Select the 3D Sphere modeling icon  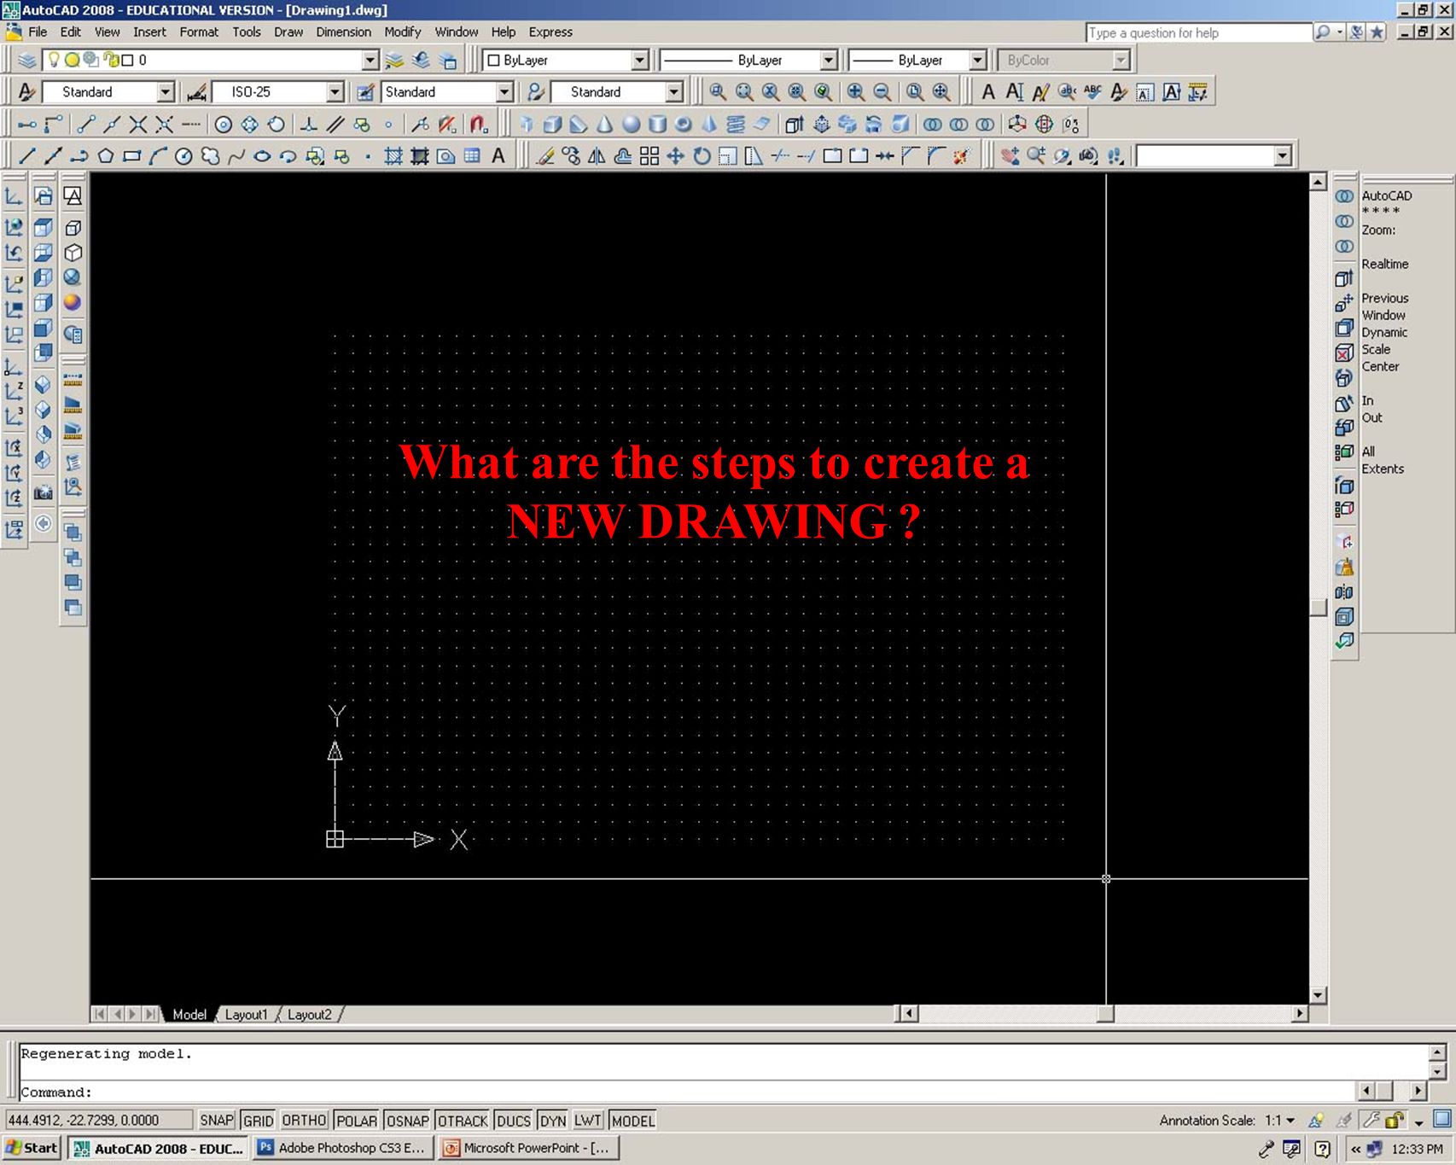click(631, 125)
